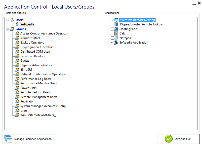Screen dimensions: 202x148
Task: Select the Softpedia user entry
Action: (x=27, y=24)
